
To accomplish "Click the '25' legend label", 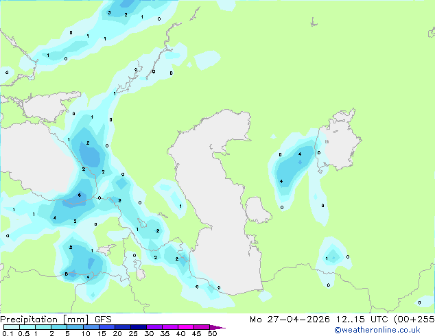I will (133, 333).
